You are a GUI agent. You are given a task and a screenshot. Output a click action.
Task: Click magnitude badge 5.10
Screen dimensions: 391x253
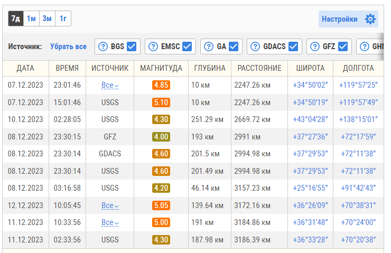(161, 102)
